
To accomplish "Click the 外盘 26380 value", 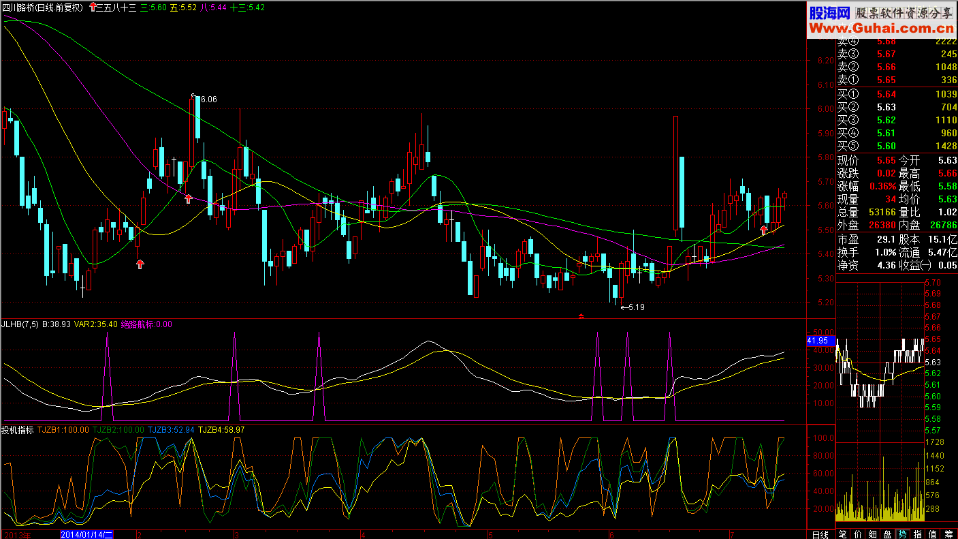I will coord(882,226).
